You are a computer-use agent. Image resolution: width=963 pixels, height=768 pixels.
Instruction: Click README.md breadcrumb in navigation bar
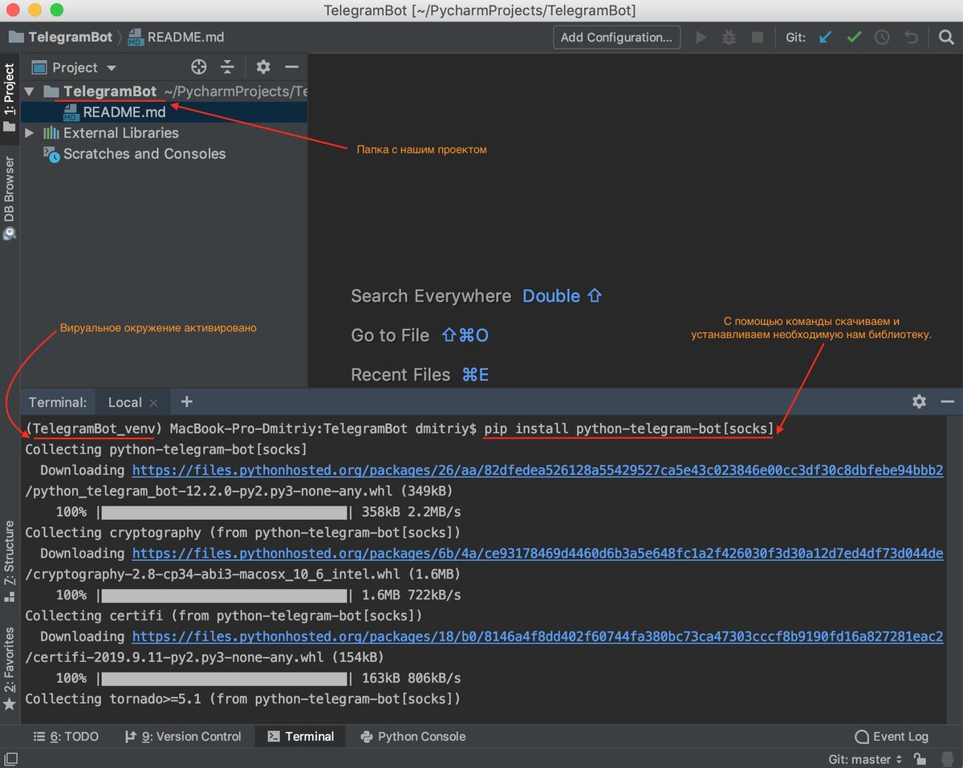click(177, 37)
